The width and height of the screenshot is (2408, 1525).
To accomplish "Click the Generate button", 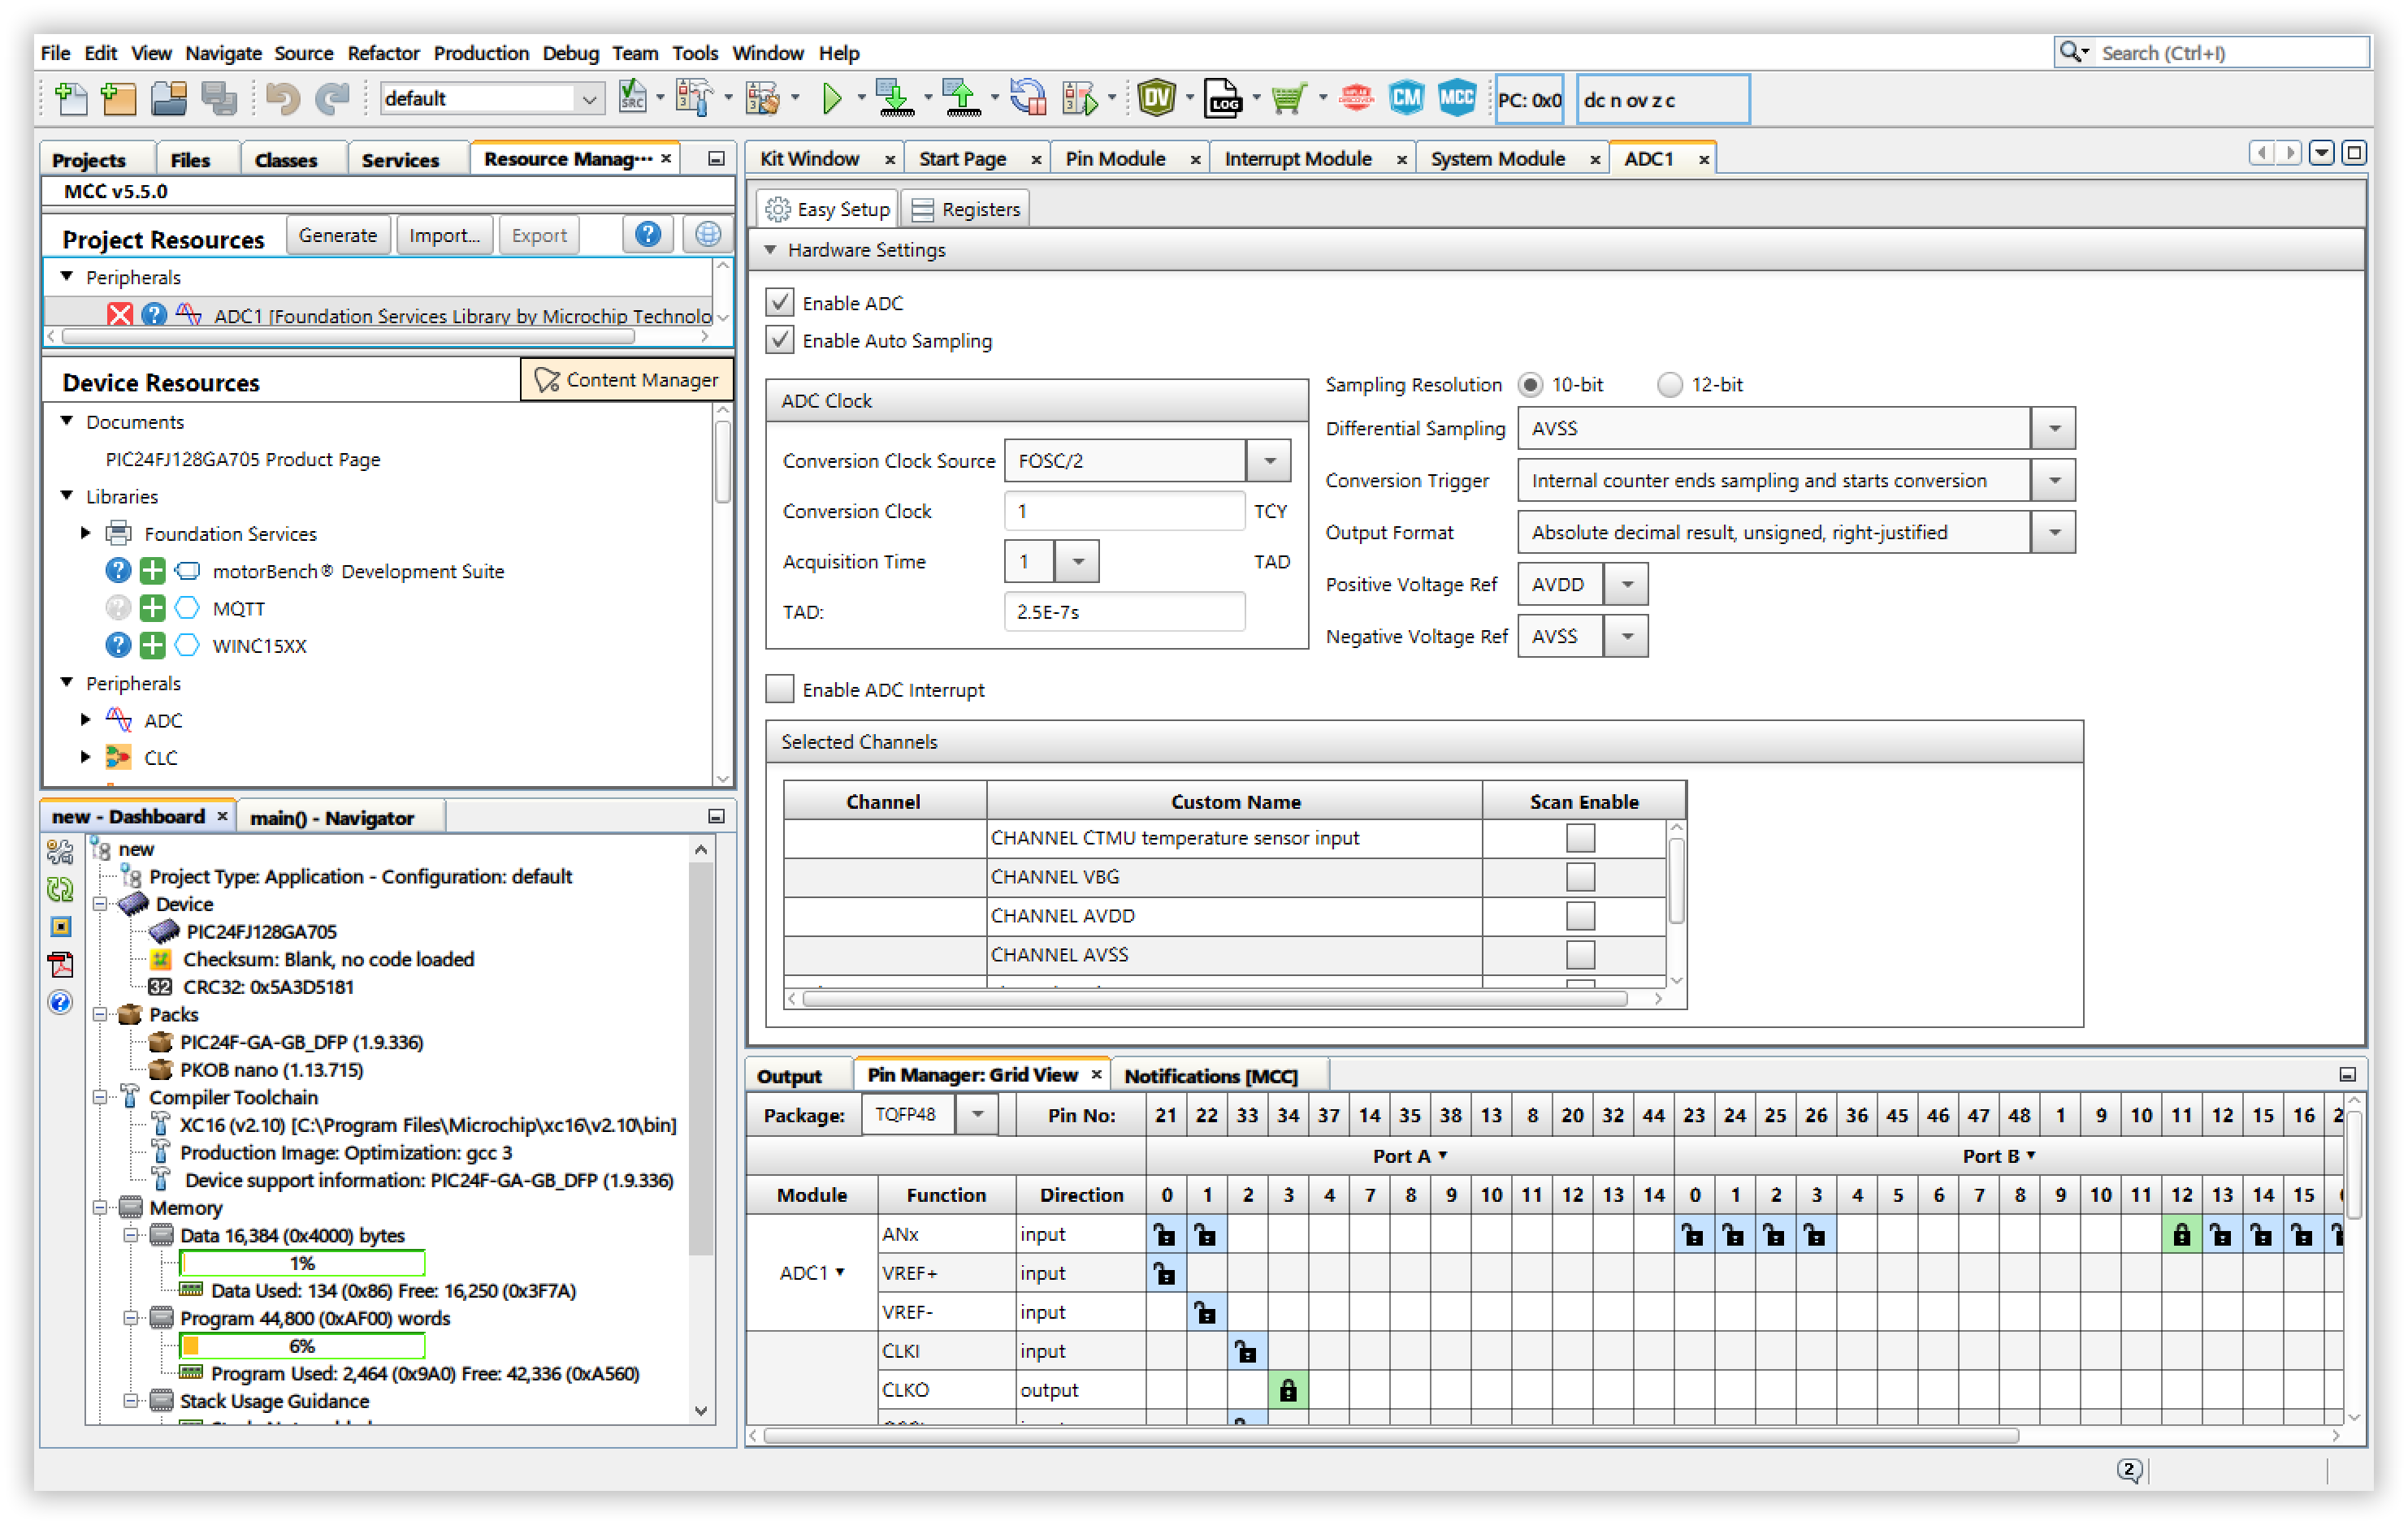I will coord(337,235).
